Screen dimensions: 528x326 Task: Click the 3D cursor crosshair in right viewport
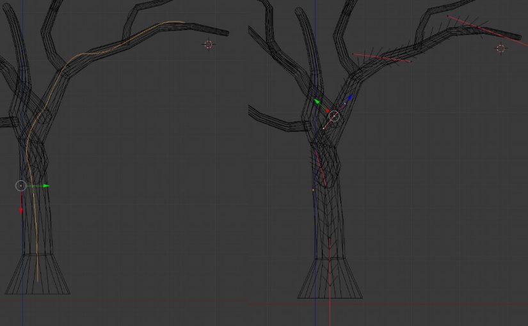pos(500,49)
